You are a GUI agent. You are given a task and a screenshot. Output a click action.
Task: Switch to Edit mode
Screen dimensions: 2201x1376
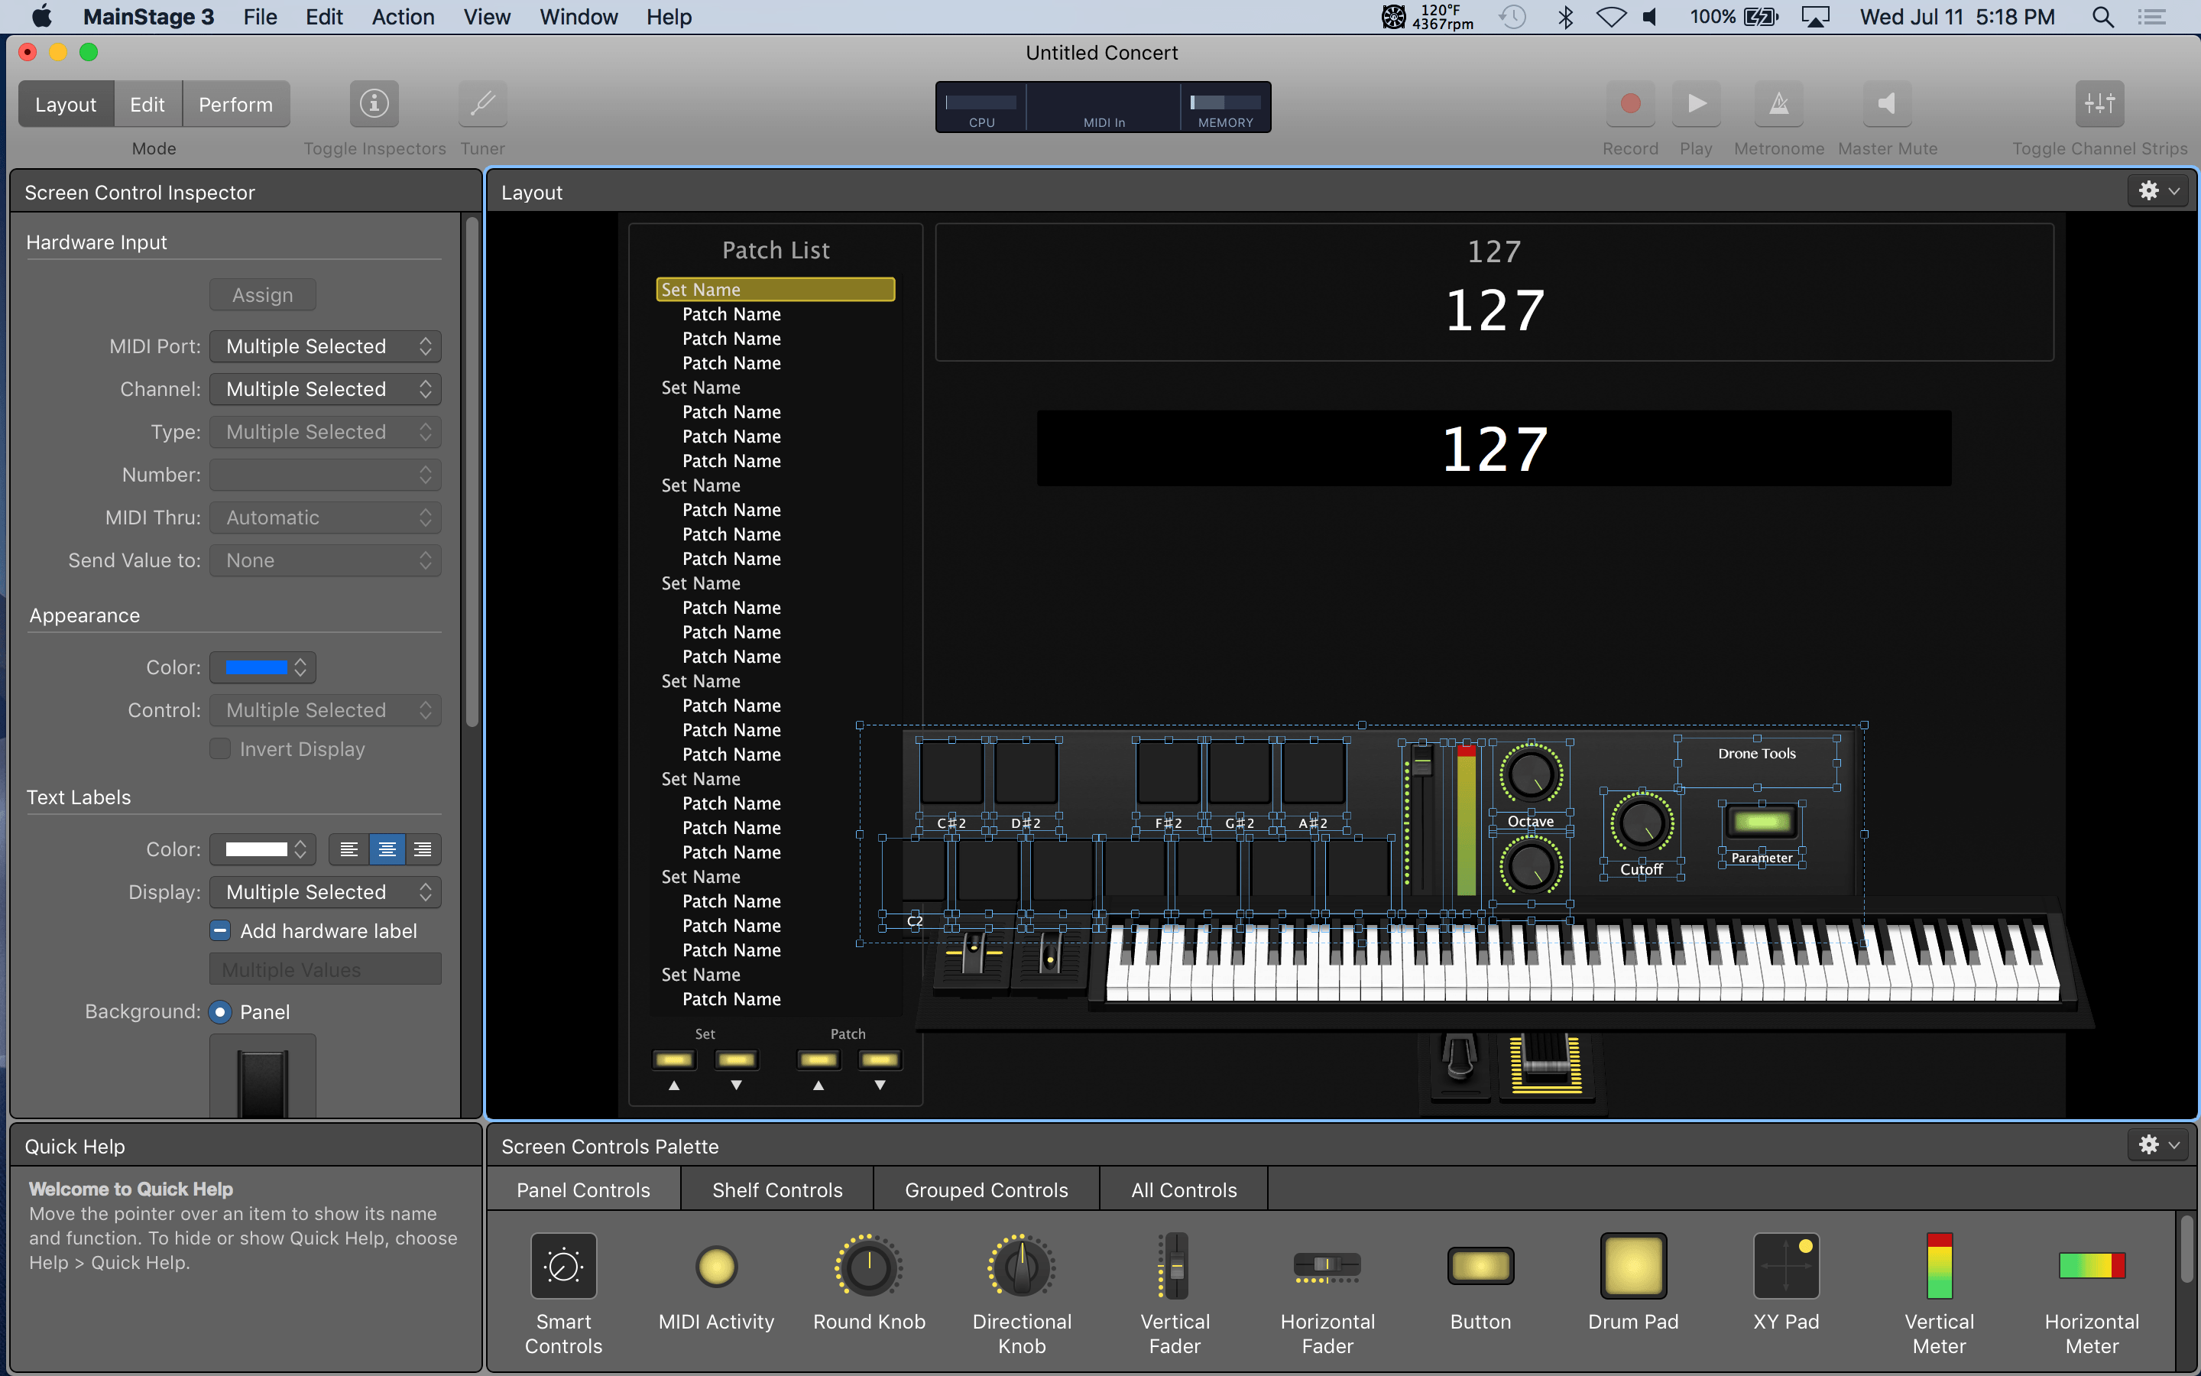pos(147,105)
